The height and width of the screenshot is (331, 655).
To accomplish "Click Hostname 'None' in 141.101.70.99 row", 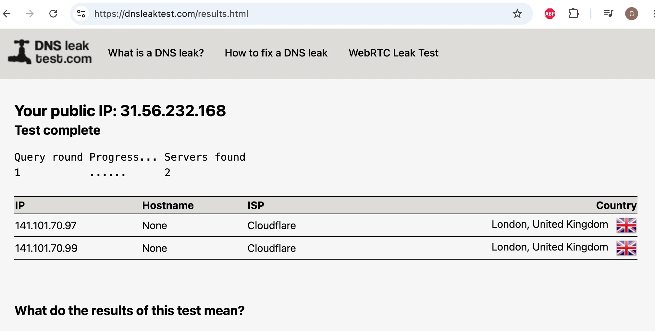I will click(154, 248).
